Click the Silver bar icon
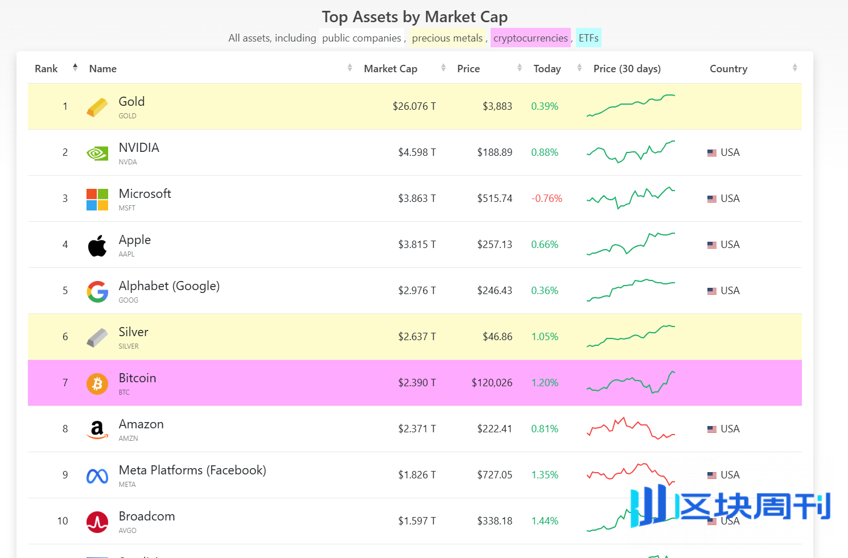The height and width of the screenshot is (558, 848). click(x=97, y=337)
